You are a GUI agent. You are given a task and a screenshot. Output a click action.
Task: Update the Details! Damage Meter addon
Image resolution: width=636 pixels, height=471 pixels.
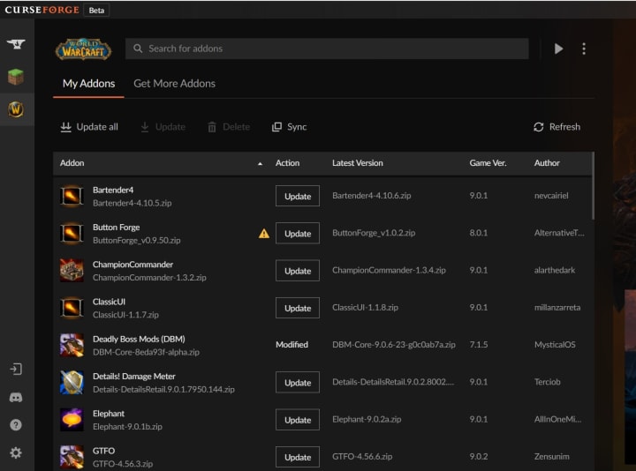click(298, 382)
